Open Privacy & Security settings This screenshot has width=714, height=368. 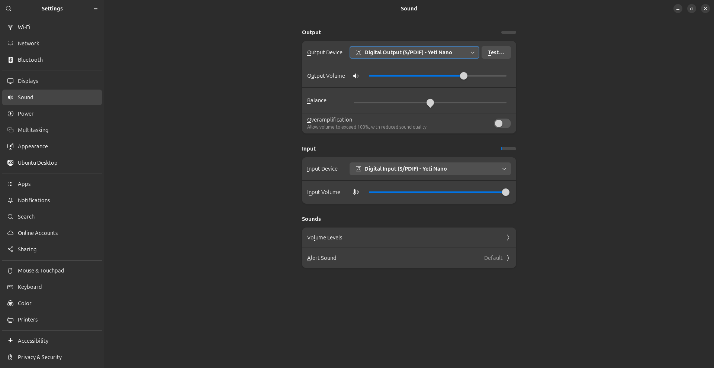coord(10,357)
